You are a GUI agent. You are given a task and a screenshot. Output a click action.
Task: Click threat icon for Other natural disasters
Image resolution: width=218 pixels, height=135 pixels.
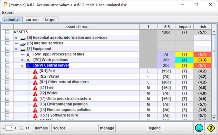click(35, 82)
